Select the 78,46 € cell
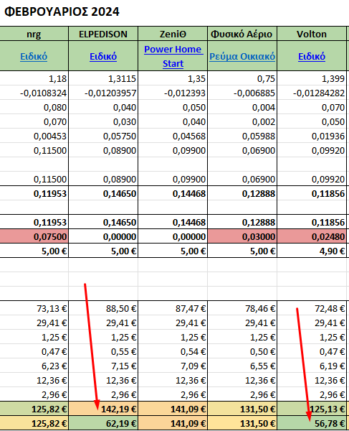The height and width of the screenshot is (431, 349). pyautogui.click(x=242, y=308)
